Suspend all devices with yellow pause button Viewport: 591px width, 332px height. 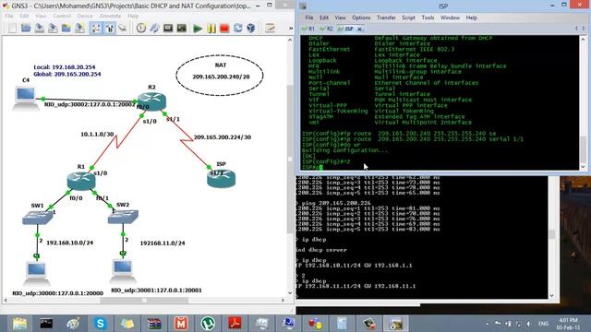(211, 29)
